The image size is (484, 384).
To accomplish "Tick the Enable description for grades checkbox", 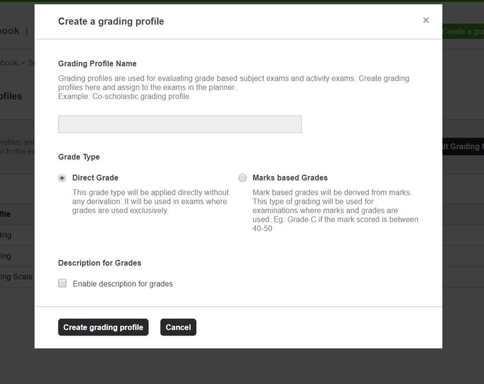I will (62, 284).
